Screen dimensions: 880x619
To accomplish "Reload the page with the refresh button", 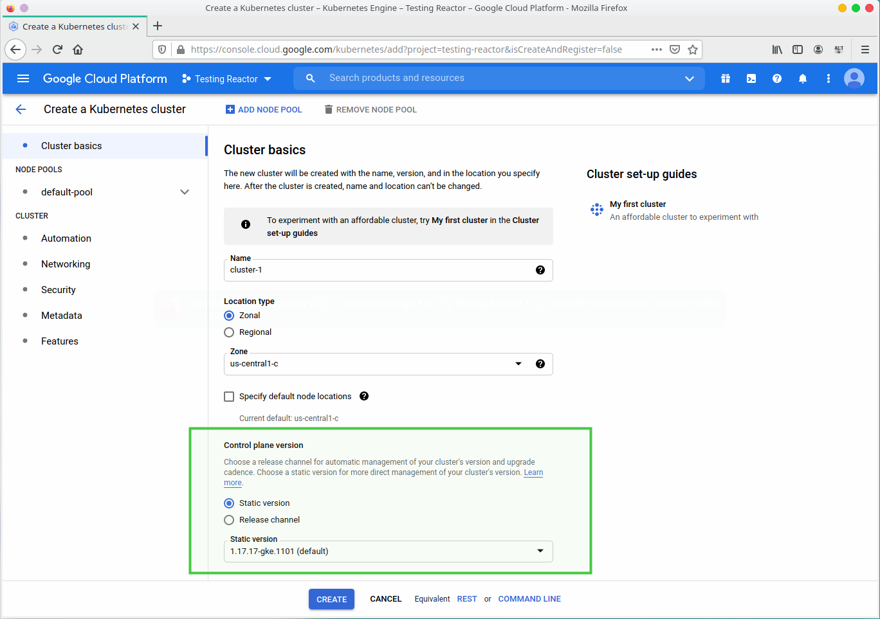I will tap(57, 49).
